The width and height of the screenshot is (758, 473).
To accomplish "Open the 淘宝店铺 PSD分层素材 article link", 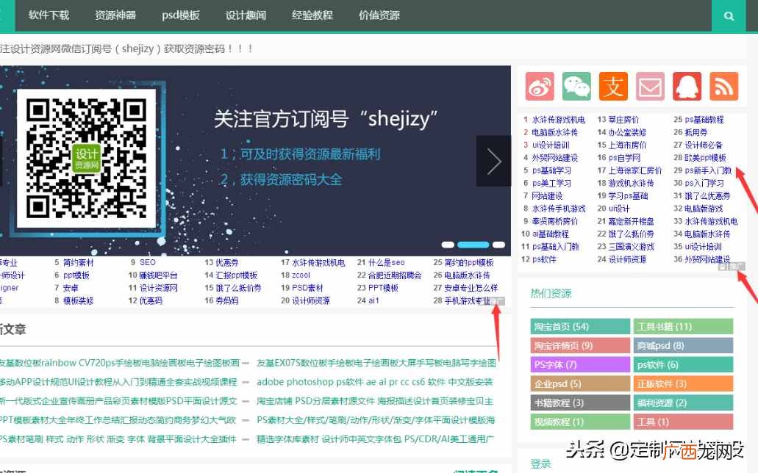I will [x=375, y=401].
